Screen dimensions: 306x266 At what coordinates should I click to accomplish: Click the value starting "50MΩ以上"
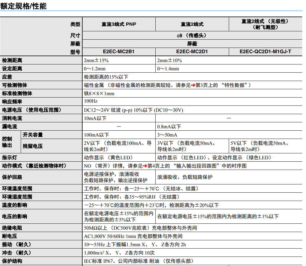141,228
